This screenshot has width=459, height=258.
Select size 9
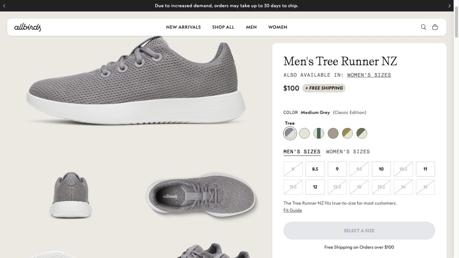(x=337, y=169)
